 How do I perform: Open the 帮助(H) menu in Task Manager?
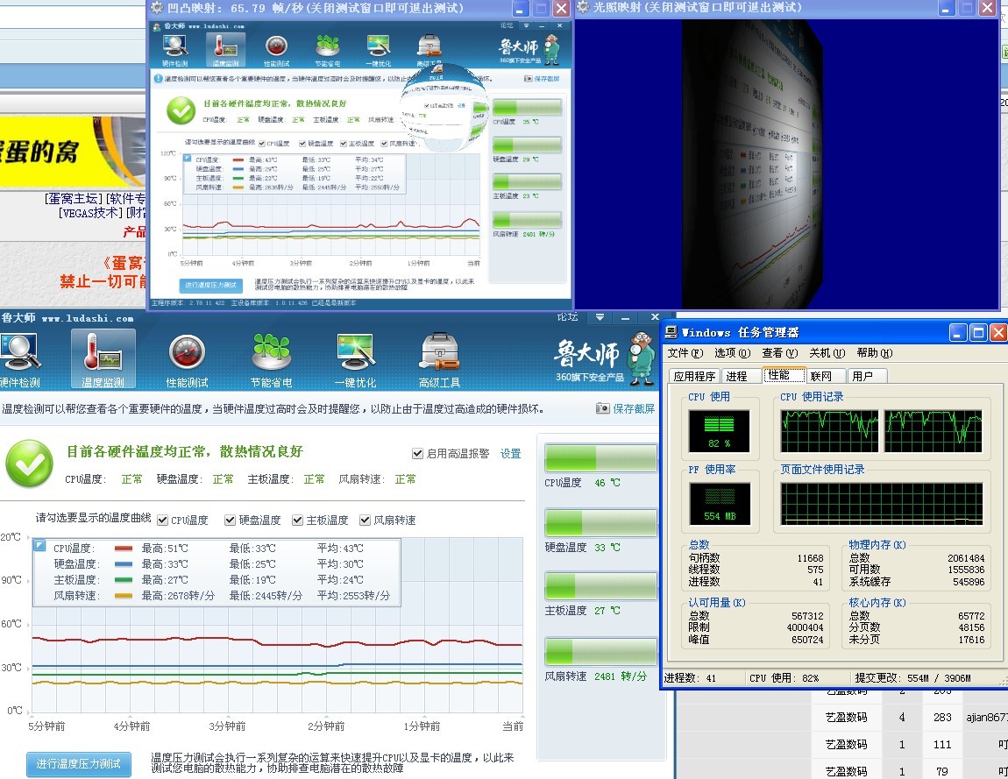[875, 353]
